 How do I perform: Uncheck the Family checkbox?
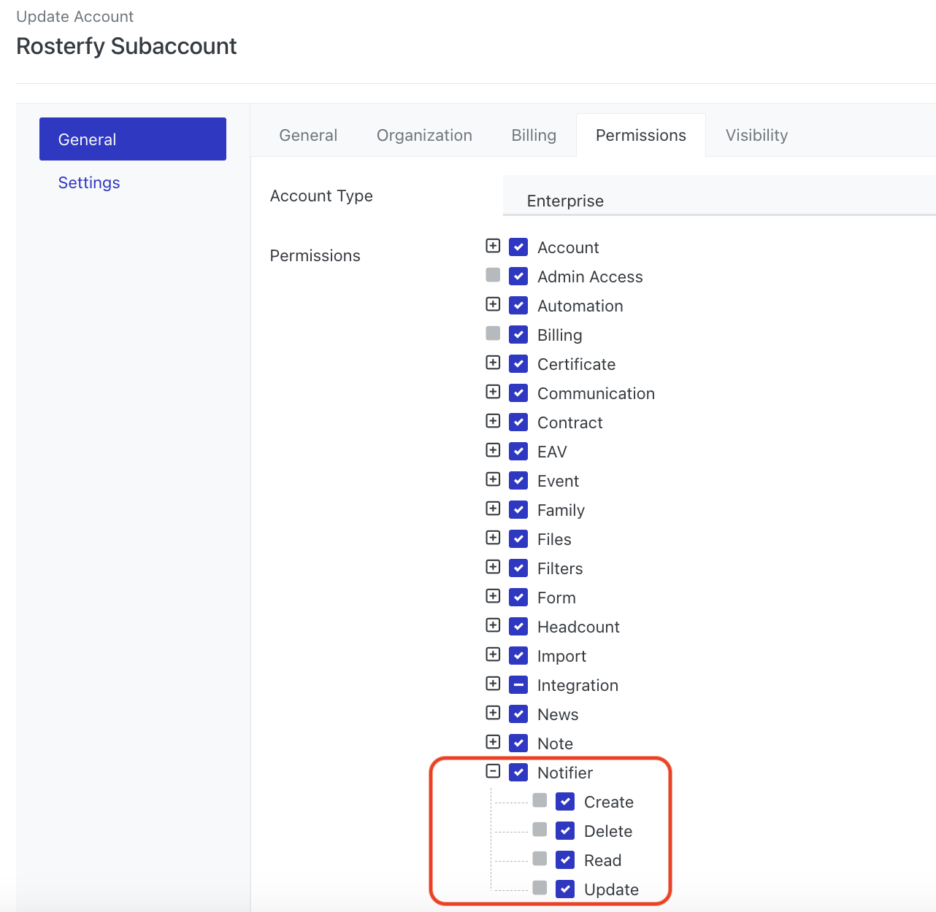point(518,509)
